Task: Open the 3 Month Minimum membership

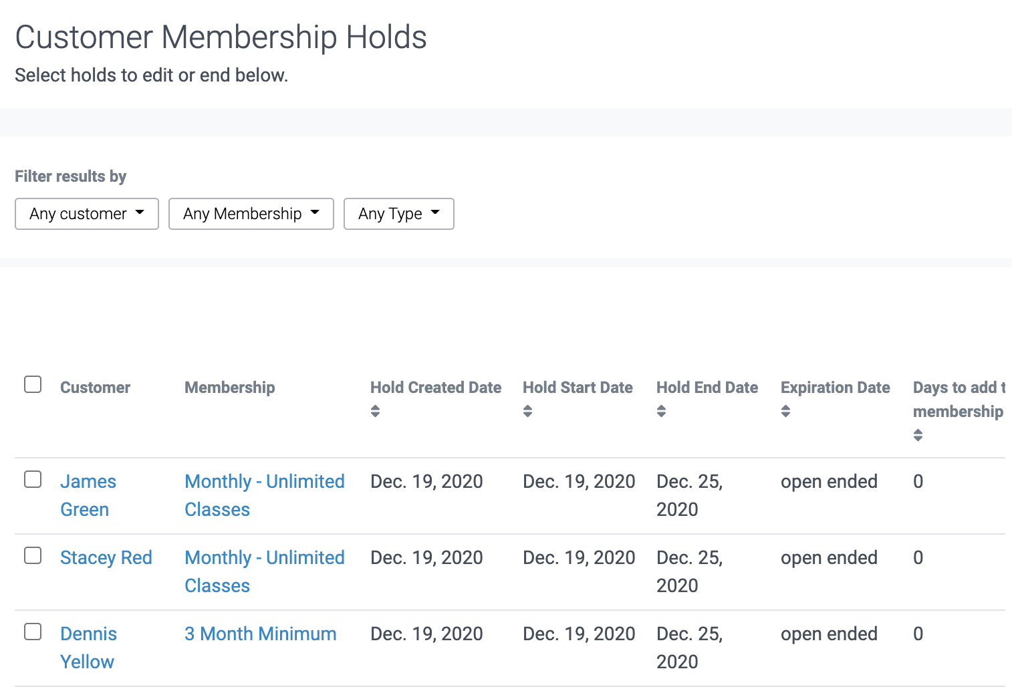Action: click(260, 634)
